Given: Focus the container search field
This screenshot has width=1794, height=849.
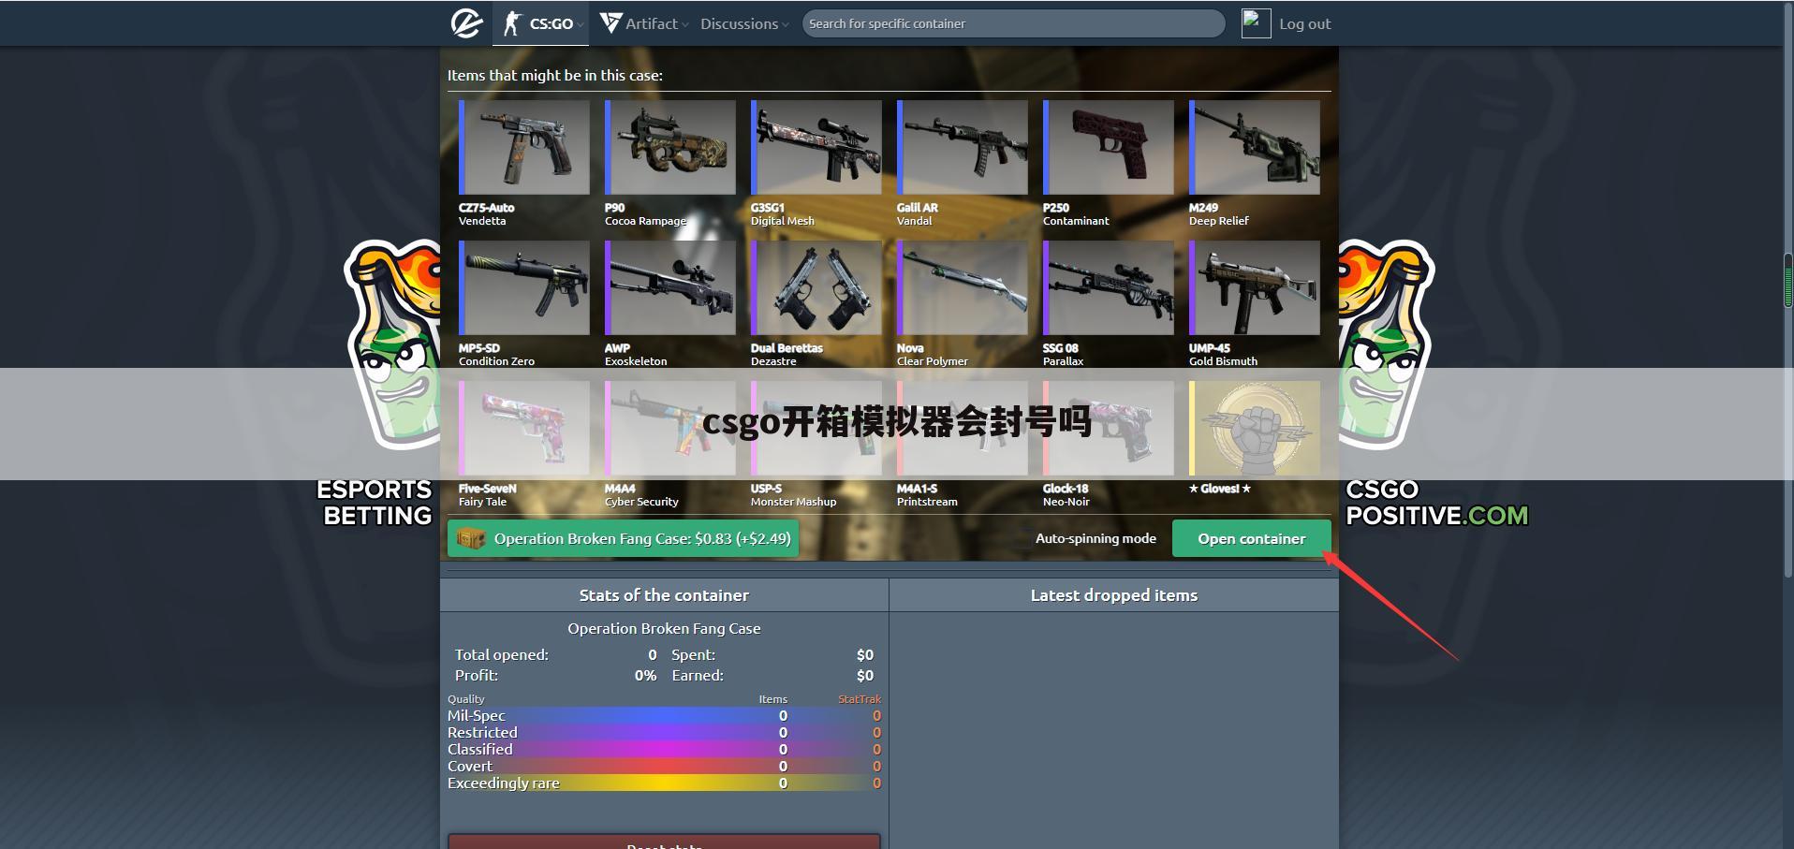Looking at the screenshot, I should (1013, 23).
